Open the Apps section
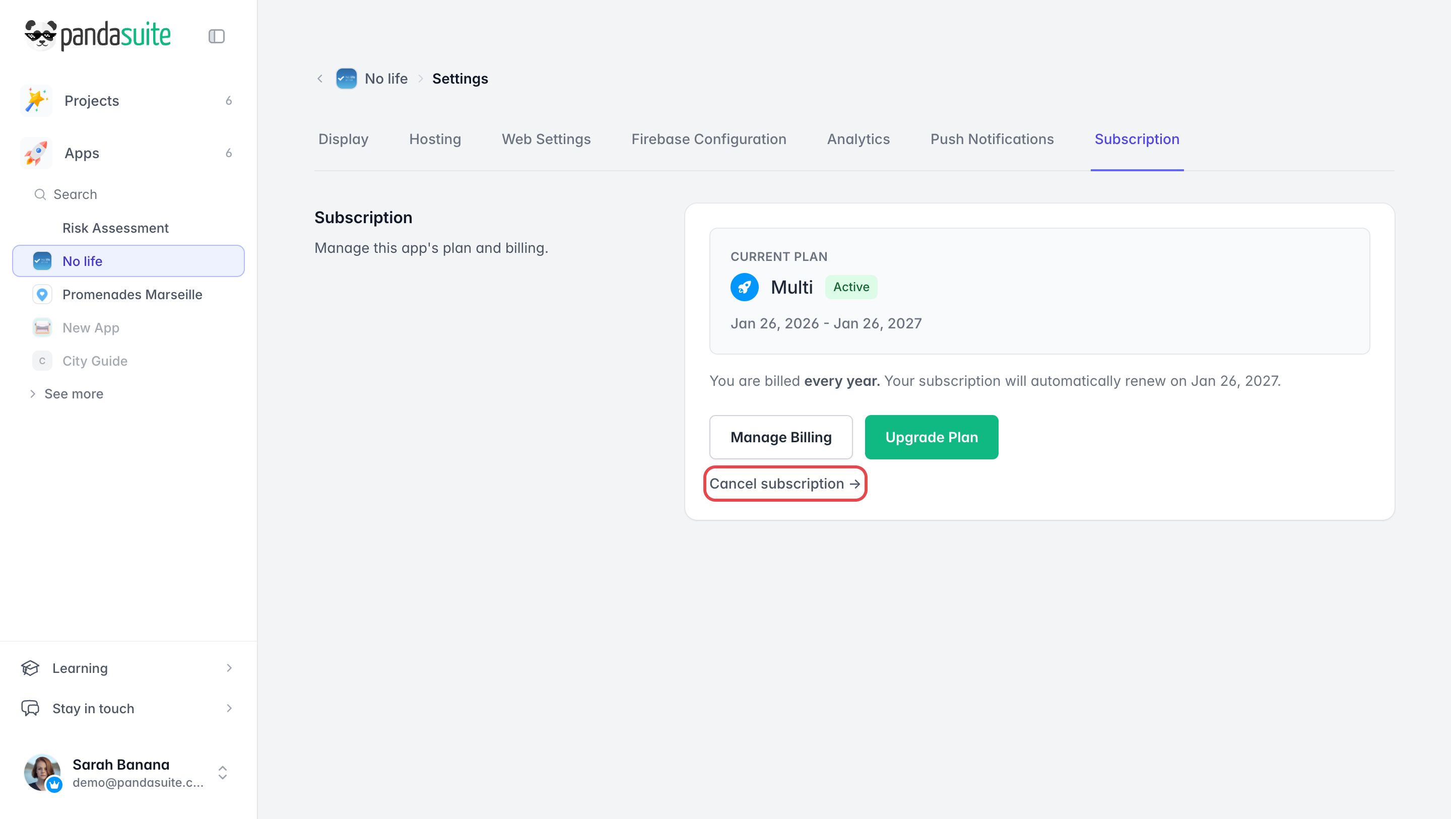 pyautogui.click(x=128, y=153)
